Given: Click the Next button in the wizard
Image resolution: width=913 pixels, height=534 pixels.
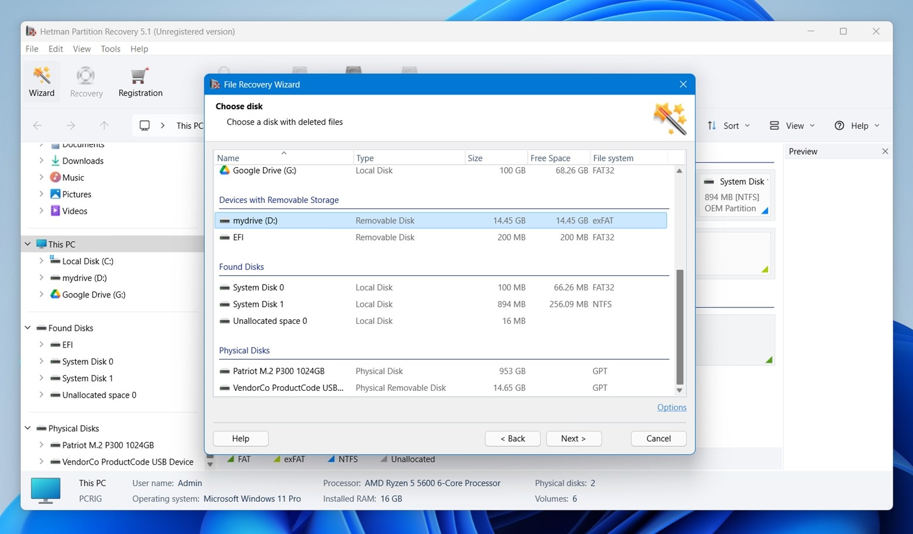Looking at the screenshot, I should click(x=573, y=438).
